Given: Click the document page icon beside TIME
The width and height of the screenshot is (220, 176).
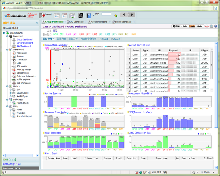Looking at the screenshot, I should [211, 26].
